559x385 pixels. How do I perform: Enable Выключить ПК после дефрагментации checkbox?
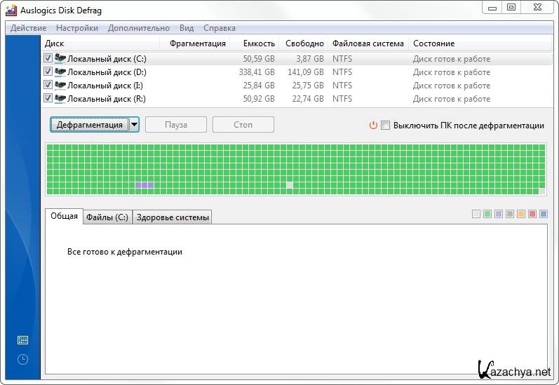point(385,126)
